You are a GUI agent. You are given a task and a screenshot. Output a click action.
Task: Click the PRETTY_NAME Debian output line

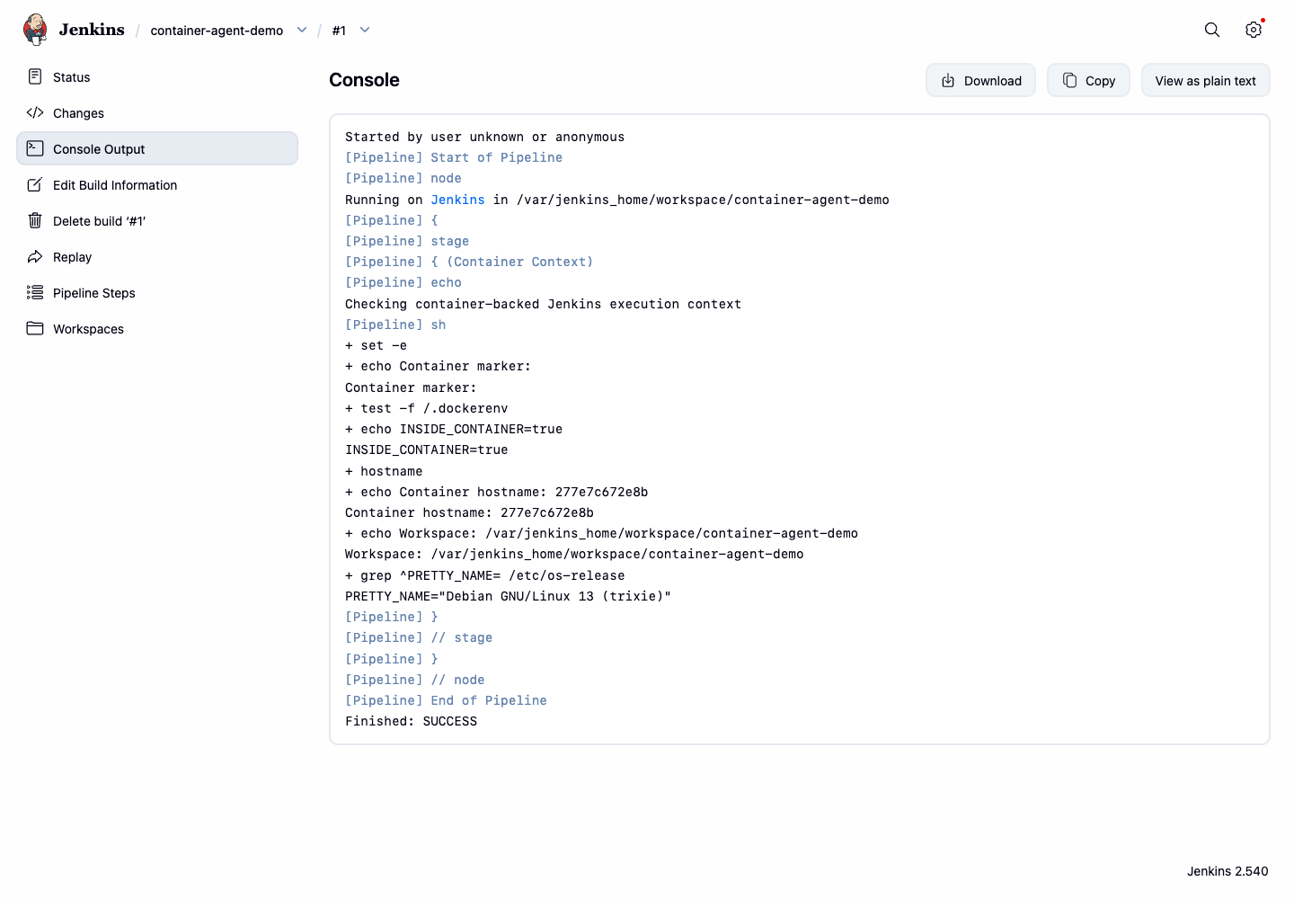(508, 596)
